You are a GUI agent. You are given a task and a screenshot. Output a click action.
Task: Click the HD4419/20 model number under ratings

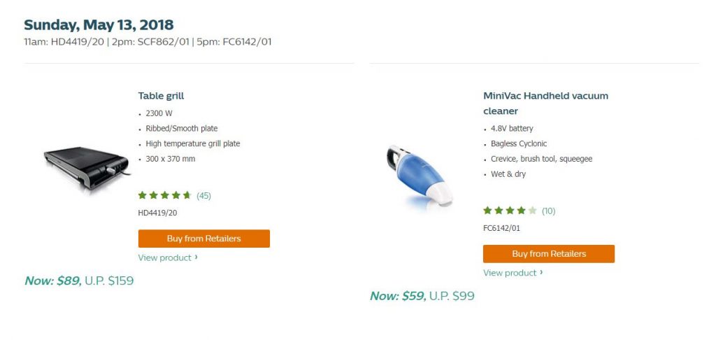point(158,213)
